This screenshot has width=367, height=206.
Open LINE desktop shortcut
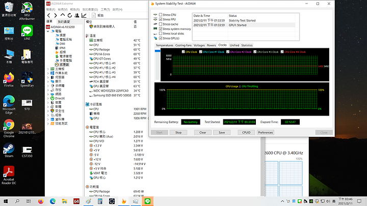point(27,33)
